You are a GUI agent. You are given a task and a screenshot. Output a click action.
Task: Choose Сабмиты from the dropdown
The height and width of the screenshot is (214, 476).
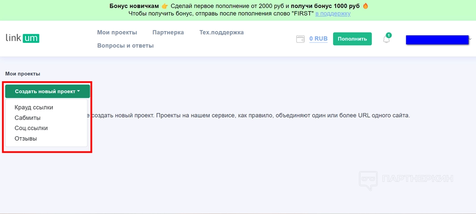coord(28,118)
